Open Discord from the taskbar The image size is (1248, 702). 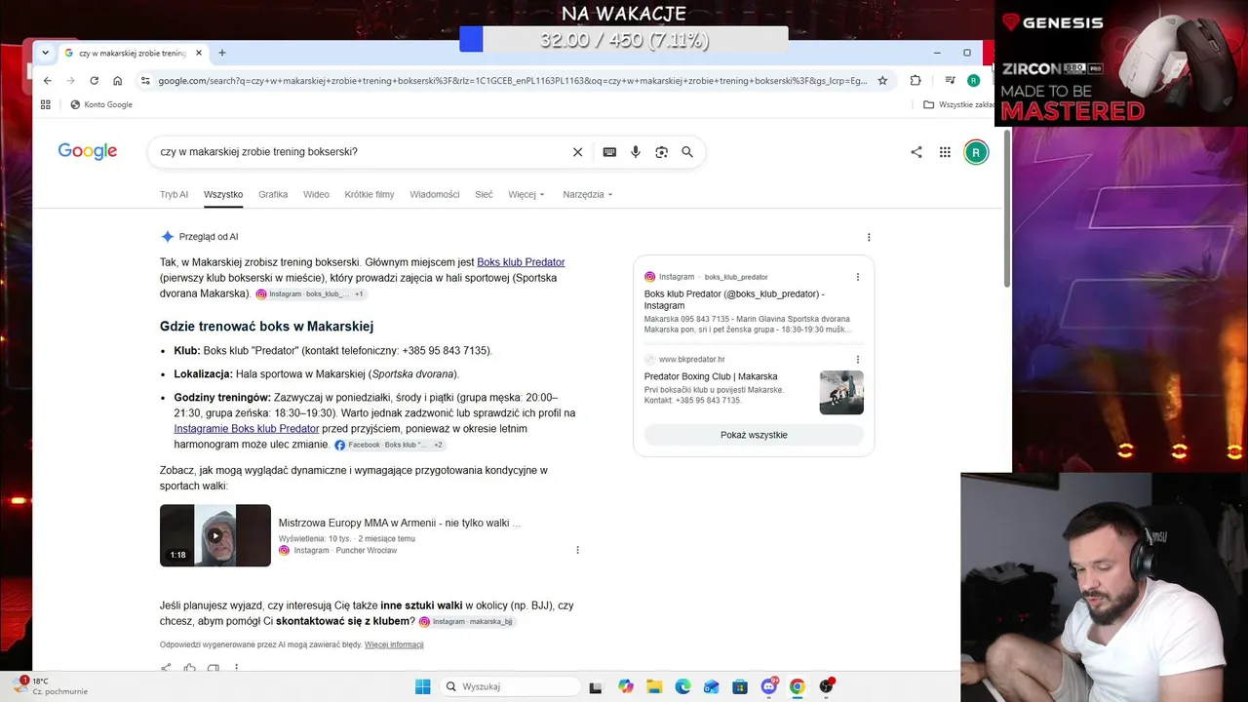pos(769,686)
